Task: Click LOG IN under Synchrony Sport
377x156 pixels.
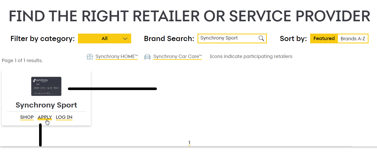Action: click(64, 117)
